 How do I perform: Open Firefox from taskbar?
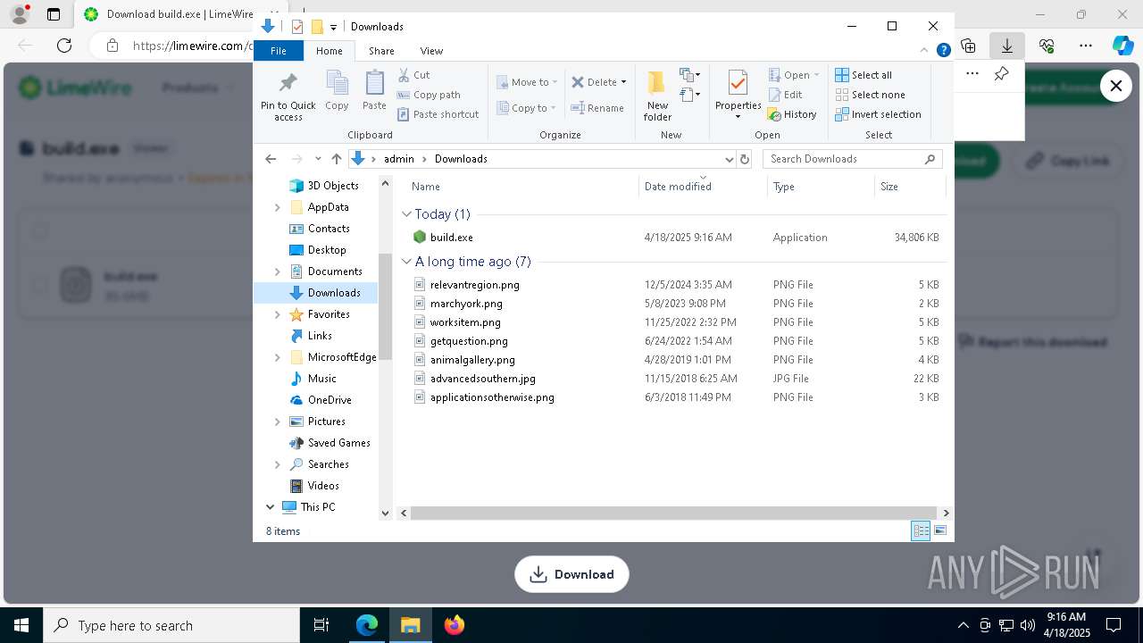coord(454,625)
